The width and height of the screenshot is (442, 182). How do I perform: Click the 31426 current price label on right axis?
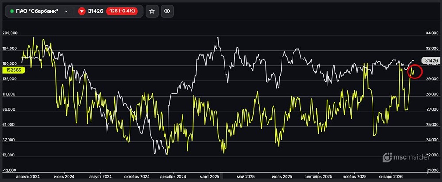(x=431, y=60)
